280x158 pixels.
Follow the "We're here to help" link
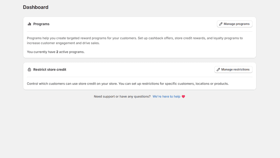point(166,97)
